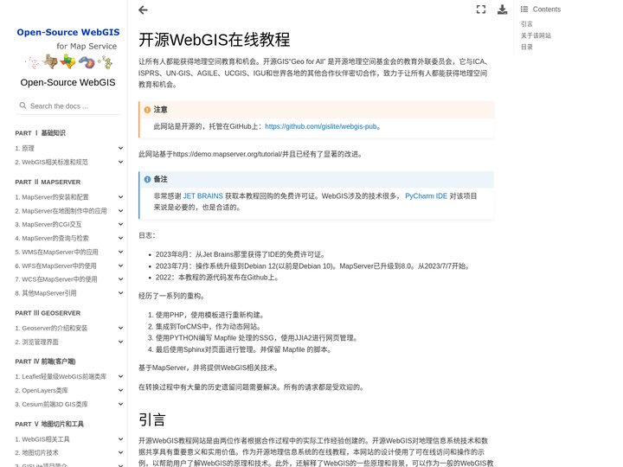Expand MapServer的查询与检索 chevron
Viewport: 623px width, 467px height.
[x=120, y=239]
